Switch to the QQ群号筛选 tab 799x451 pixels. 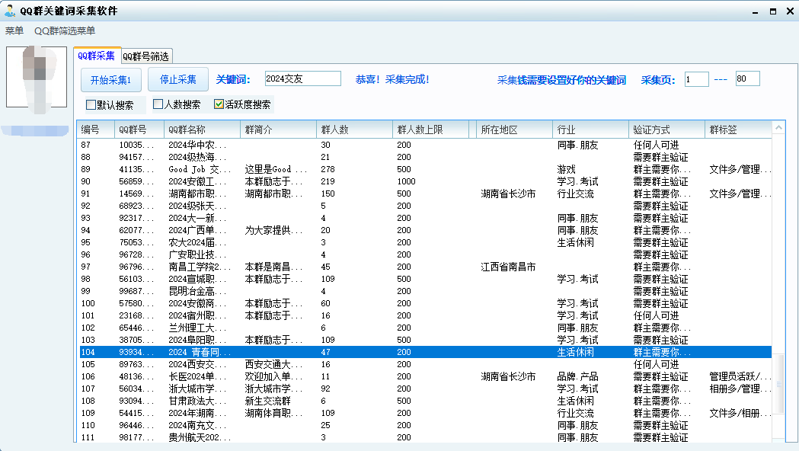tap(146, 56)
